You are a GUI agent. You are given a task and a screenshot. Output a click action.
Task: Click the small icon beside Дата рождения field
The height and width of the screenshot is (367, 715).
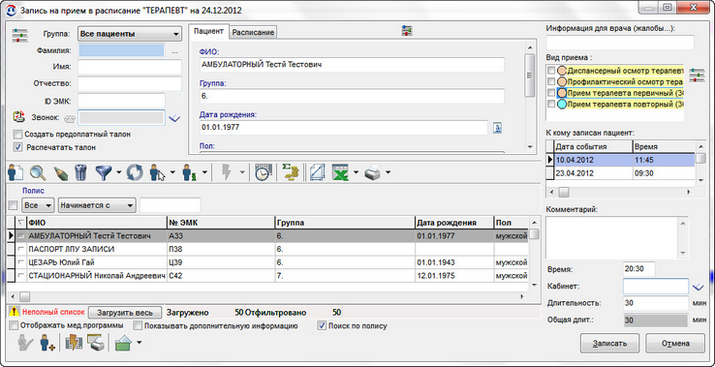click(x=497, y=128)
